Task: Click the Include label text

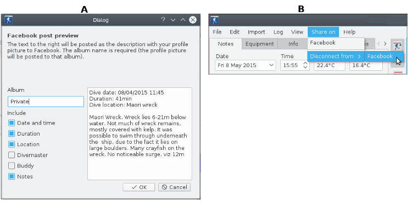Action: click(16, 113)
